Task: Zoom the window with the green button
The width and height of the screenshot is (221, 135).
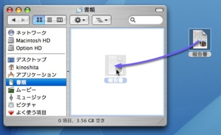Action: pyautogui.click(x=27, y=10)
